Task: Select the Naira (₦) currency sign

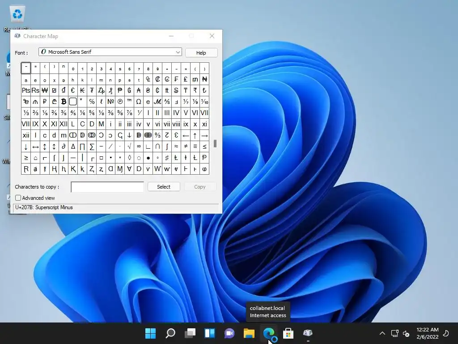Action: pos(204,79)
